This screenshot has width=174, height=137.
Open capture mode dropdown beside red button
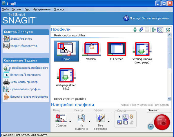(x=151, y=126)
